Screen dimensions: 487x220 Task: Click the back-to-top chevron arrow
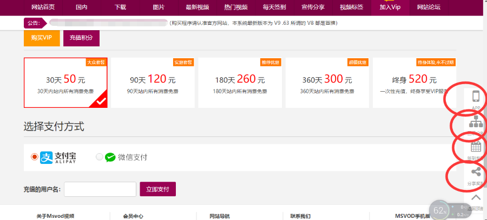[476, 197]
